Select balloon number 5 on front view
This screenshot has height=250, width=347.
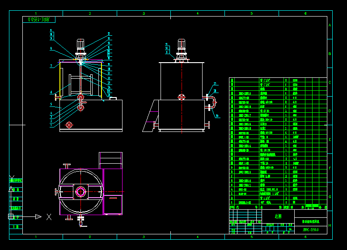51,104
